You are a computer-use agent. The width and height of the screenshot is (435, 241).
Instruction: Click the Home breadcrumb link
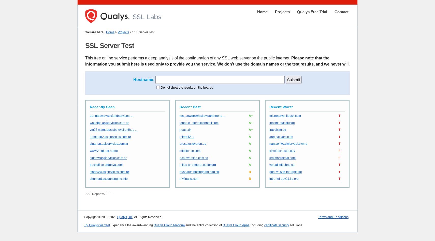click(x=110, y=32)
